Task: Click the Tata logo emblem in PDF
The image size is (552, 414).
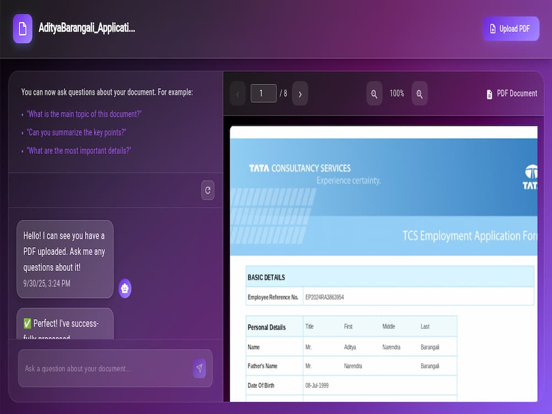Action: coord(530,177)
